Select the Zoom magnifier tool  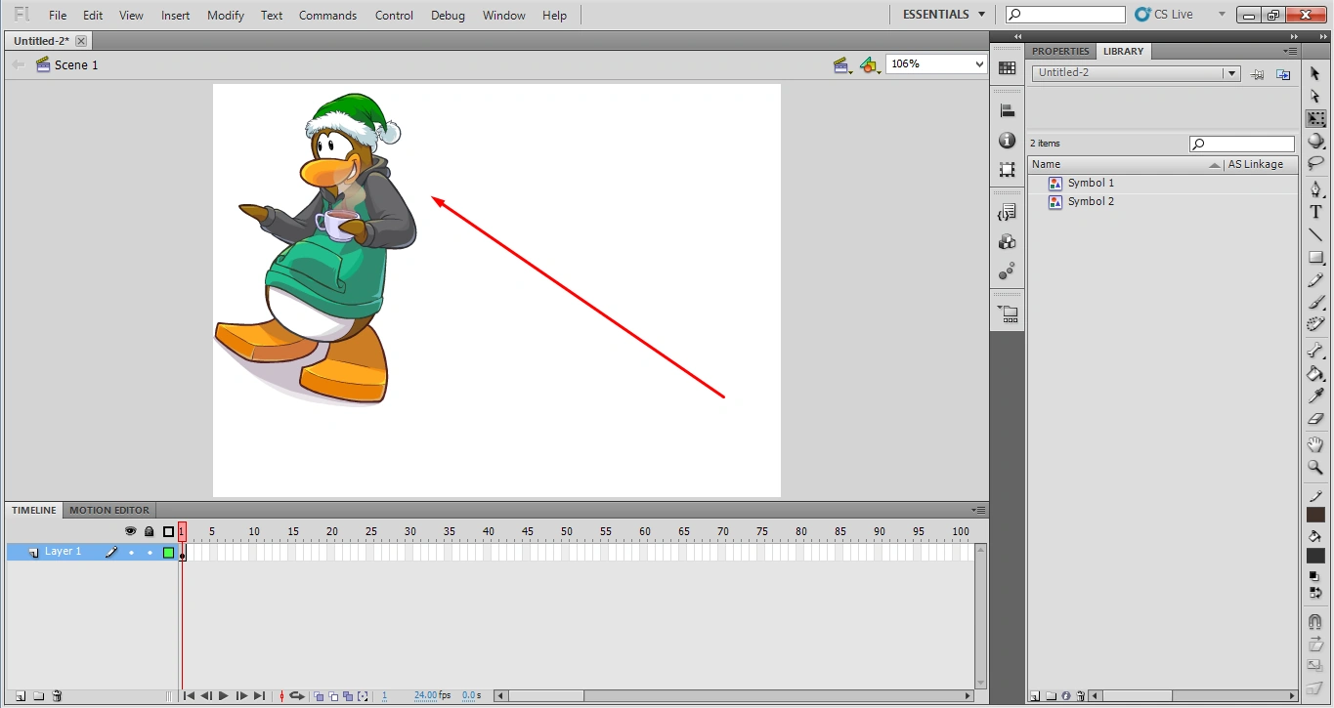(x=1315, y=467)
